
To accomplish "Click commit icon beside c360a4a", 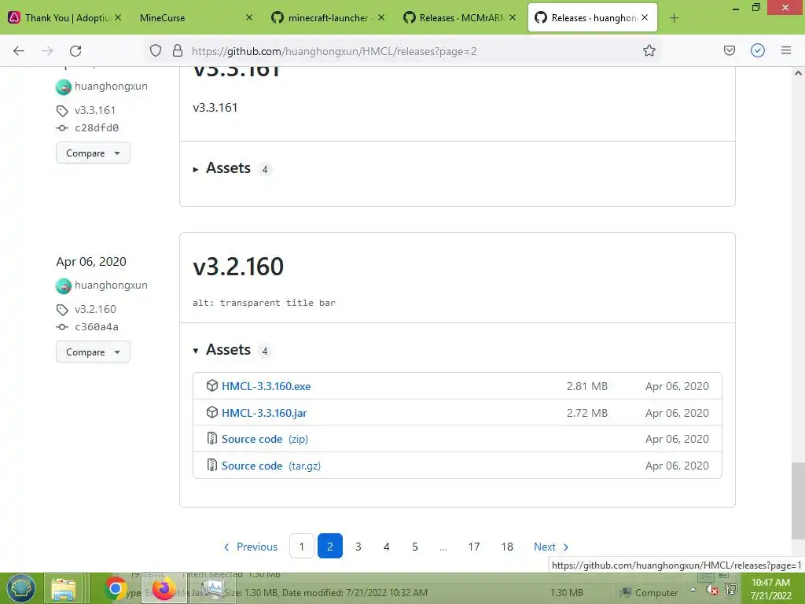I will (62, 326).
